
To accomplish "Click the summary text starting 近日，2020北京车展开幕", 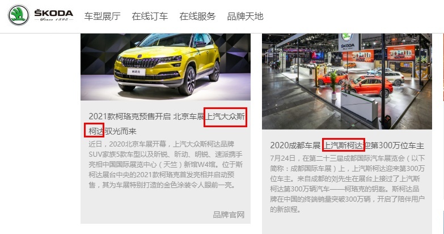I will 166,165.
